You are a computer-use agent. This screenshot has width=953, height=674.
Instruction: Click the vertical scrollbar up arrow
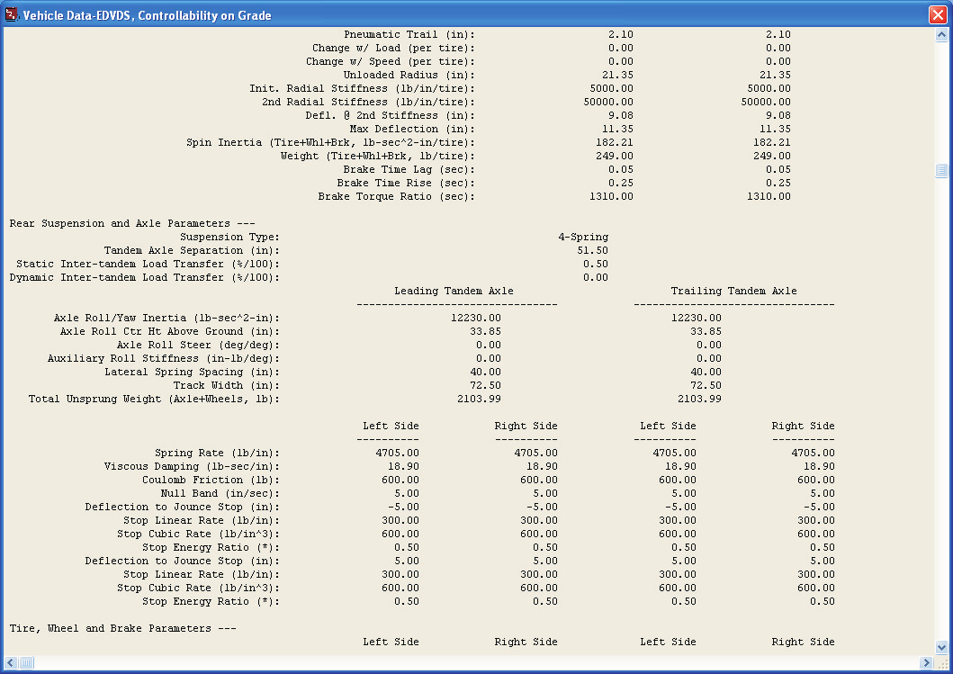pos(940,35)
